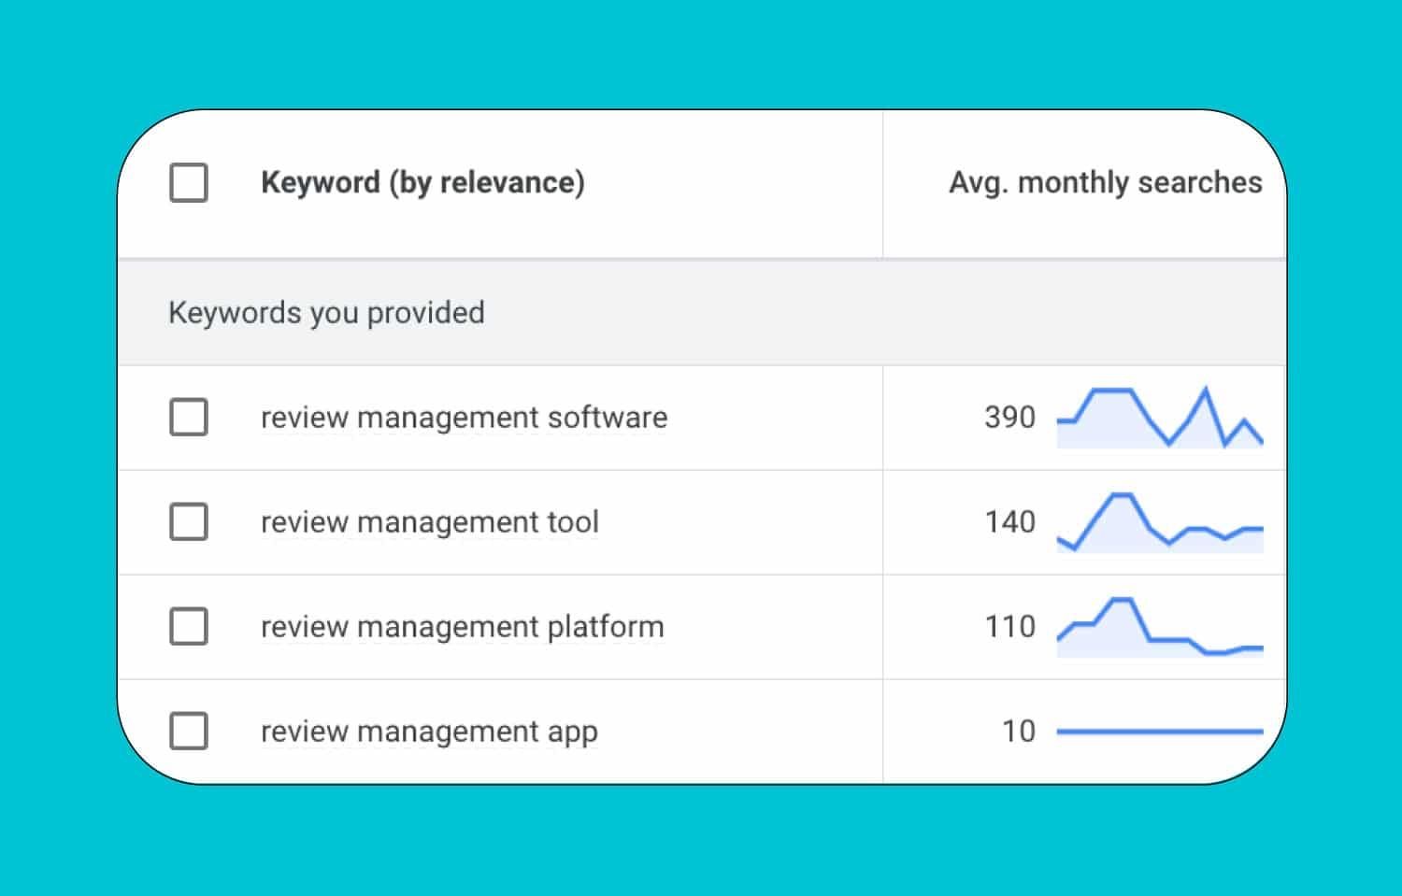This screenshot has height=896, width=1402.
Task: Check the box for review management software
Action: 189,417
